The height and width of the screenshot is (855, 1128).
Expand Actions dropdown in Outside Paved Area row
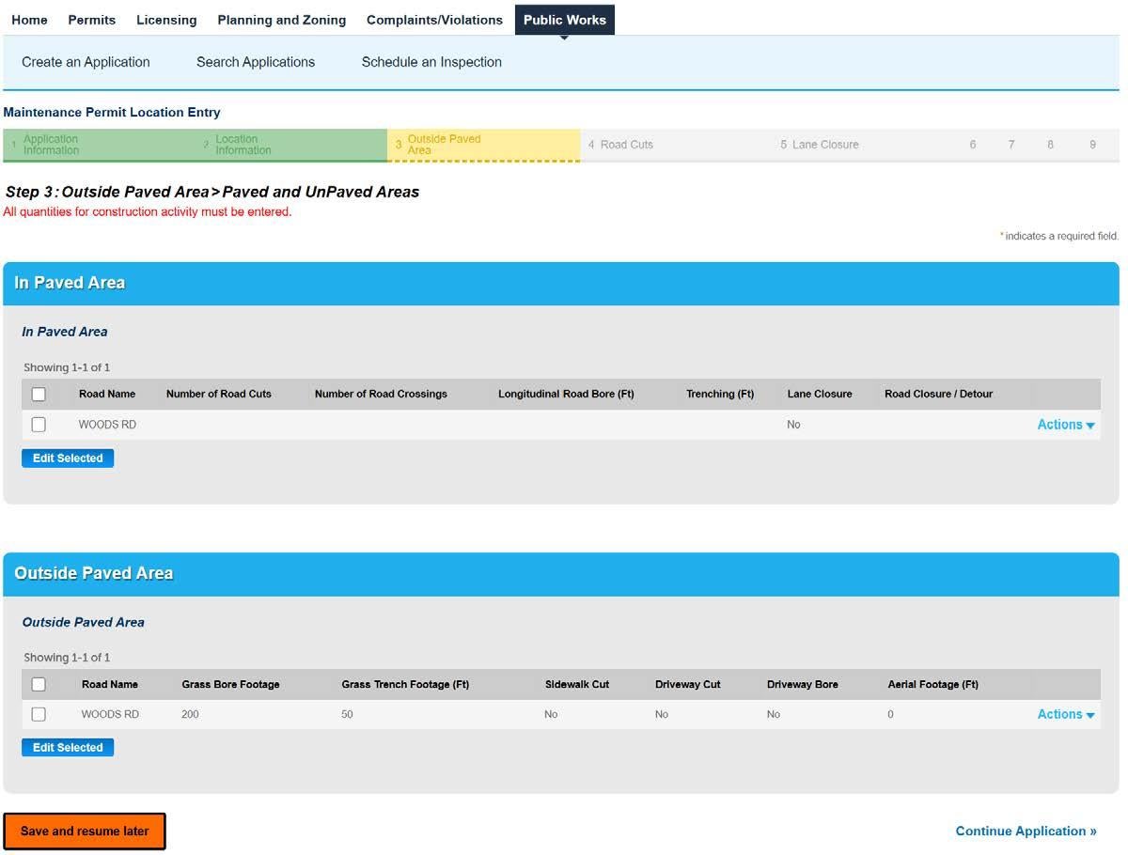coord(1065,714)
